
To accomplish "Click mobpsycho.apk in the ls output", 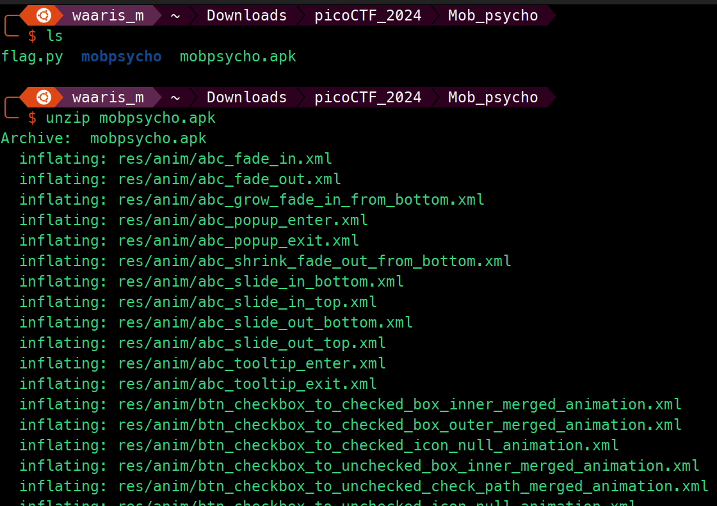I will 238,57.
